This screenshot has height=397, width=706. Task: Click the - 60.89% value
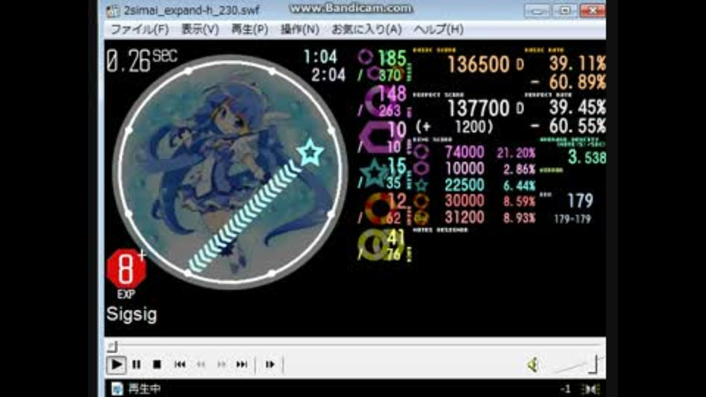pyautogui.click(x=568, y=82)
